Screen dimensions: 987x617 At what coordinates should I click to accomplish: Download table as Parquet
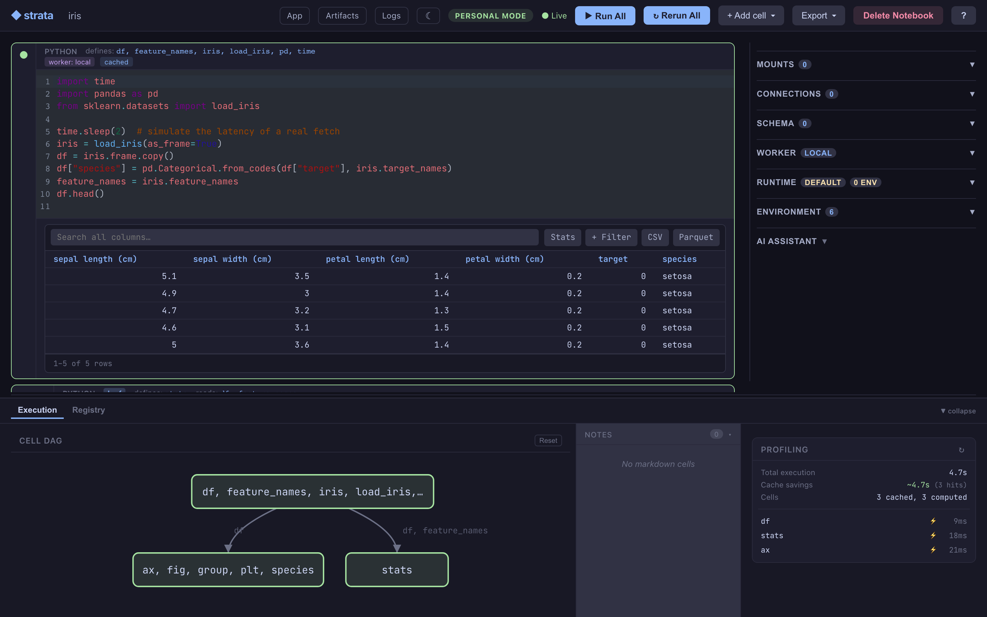coord(696,238)
